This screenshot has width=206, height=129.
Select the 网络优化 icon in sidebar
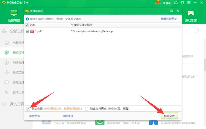point(7,63)
